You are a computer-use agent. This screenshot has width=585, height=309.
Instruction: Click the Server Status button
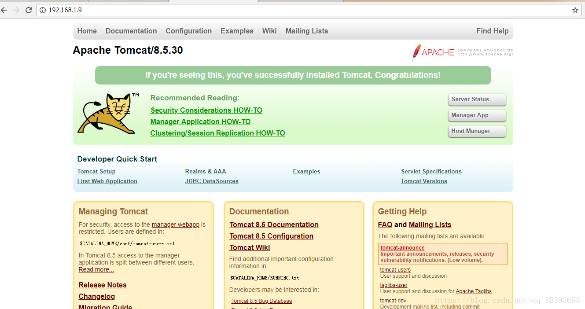(477, 99)
